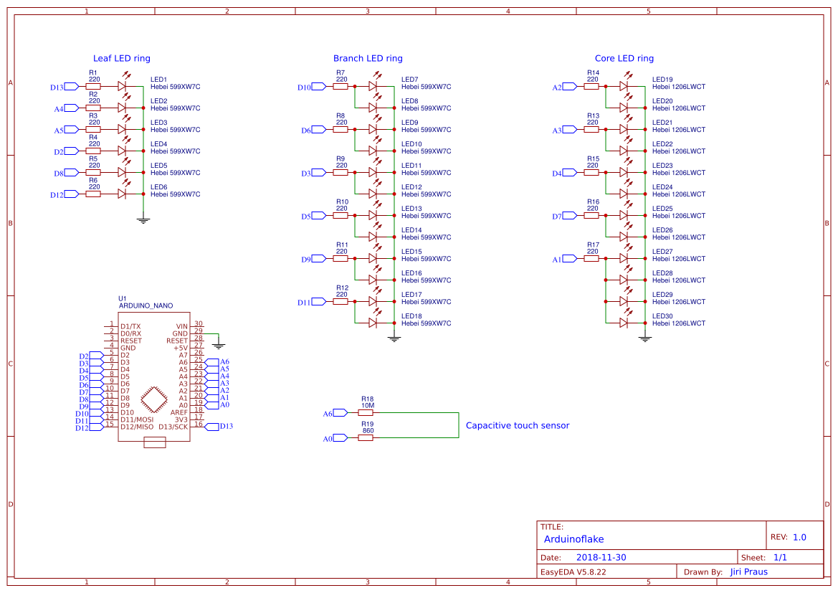Click the date value 2018-11-30

601,557
